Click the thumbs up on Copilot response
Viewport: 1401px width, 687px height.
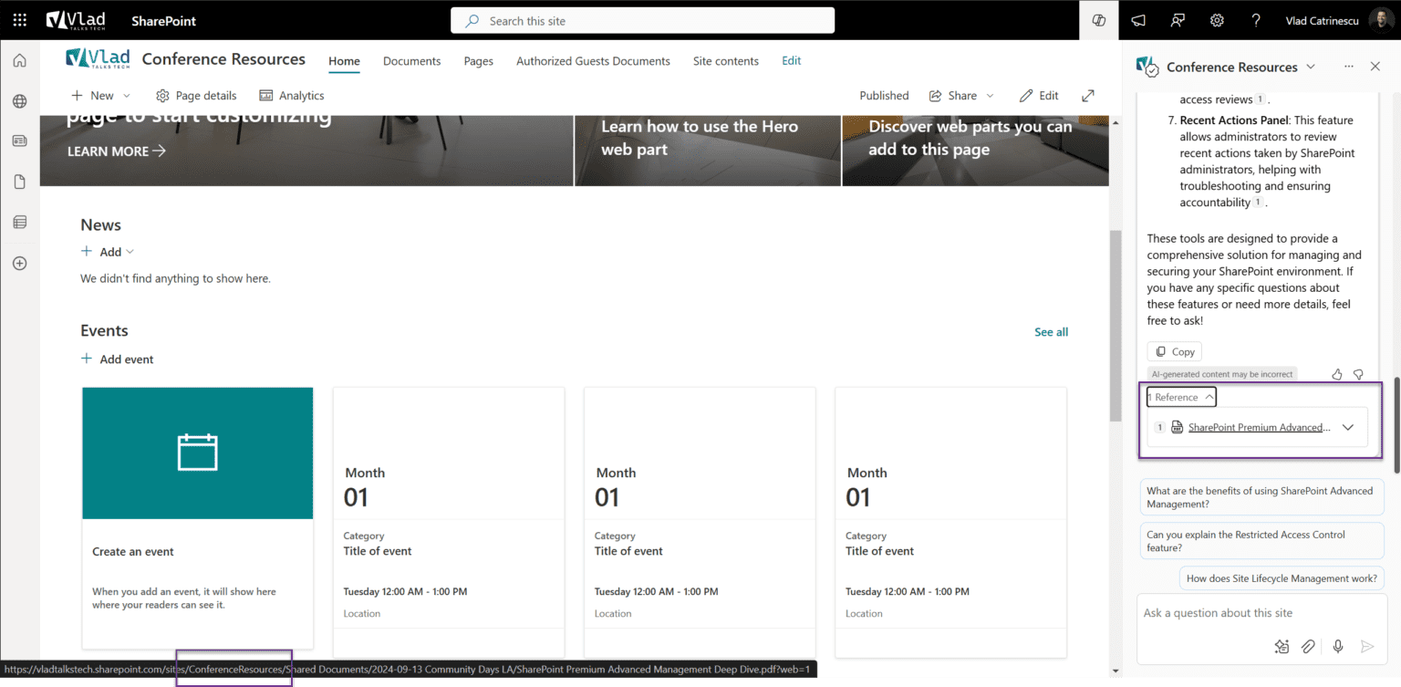pyautogui.click(x=1336, y=374)
